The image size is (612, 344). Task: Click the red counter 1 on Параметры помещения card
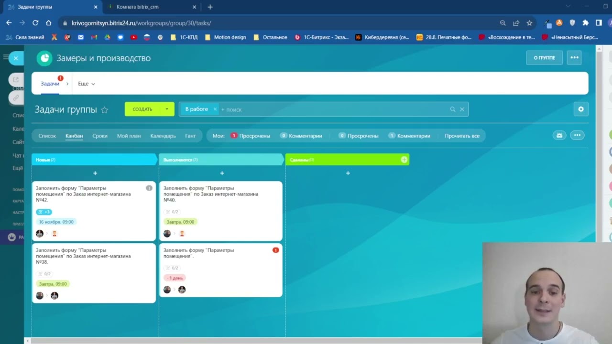[x=275, y=250]
